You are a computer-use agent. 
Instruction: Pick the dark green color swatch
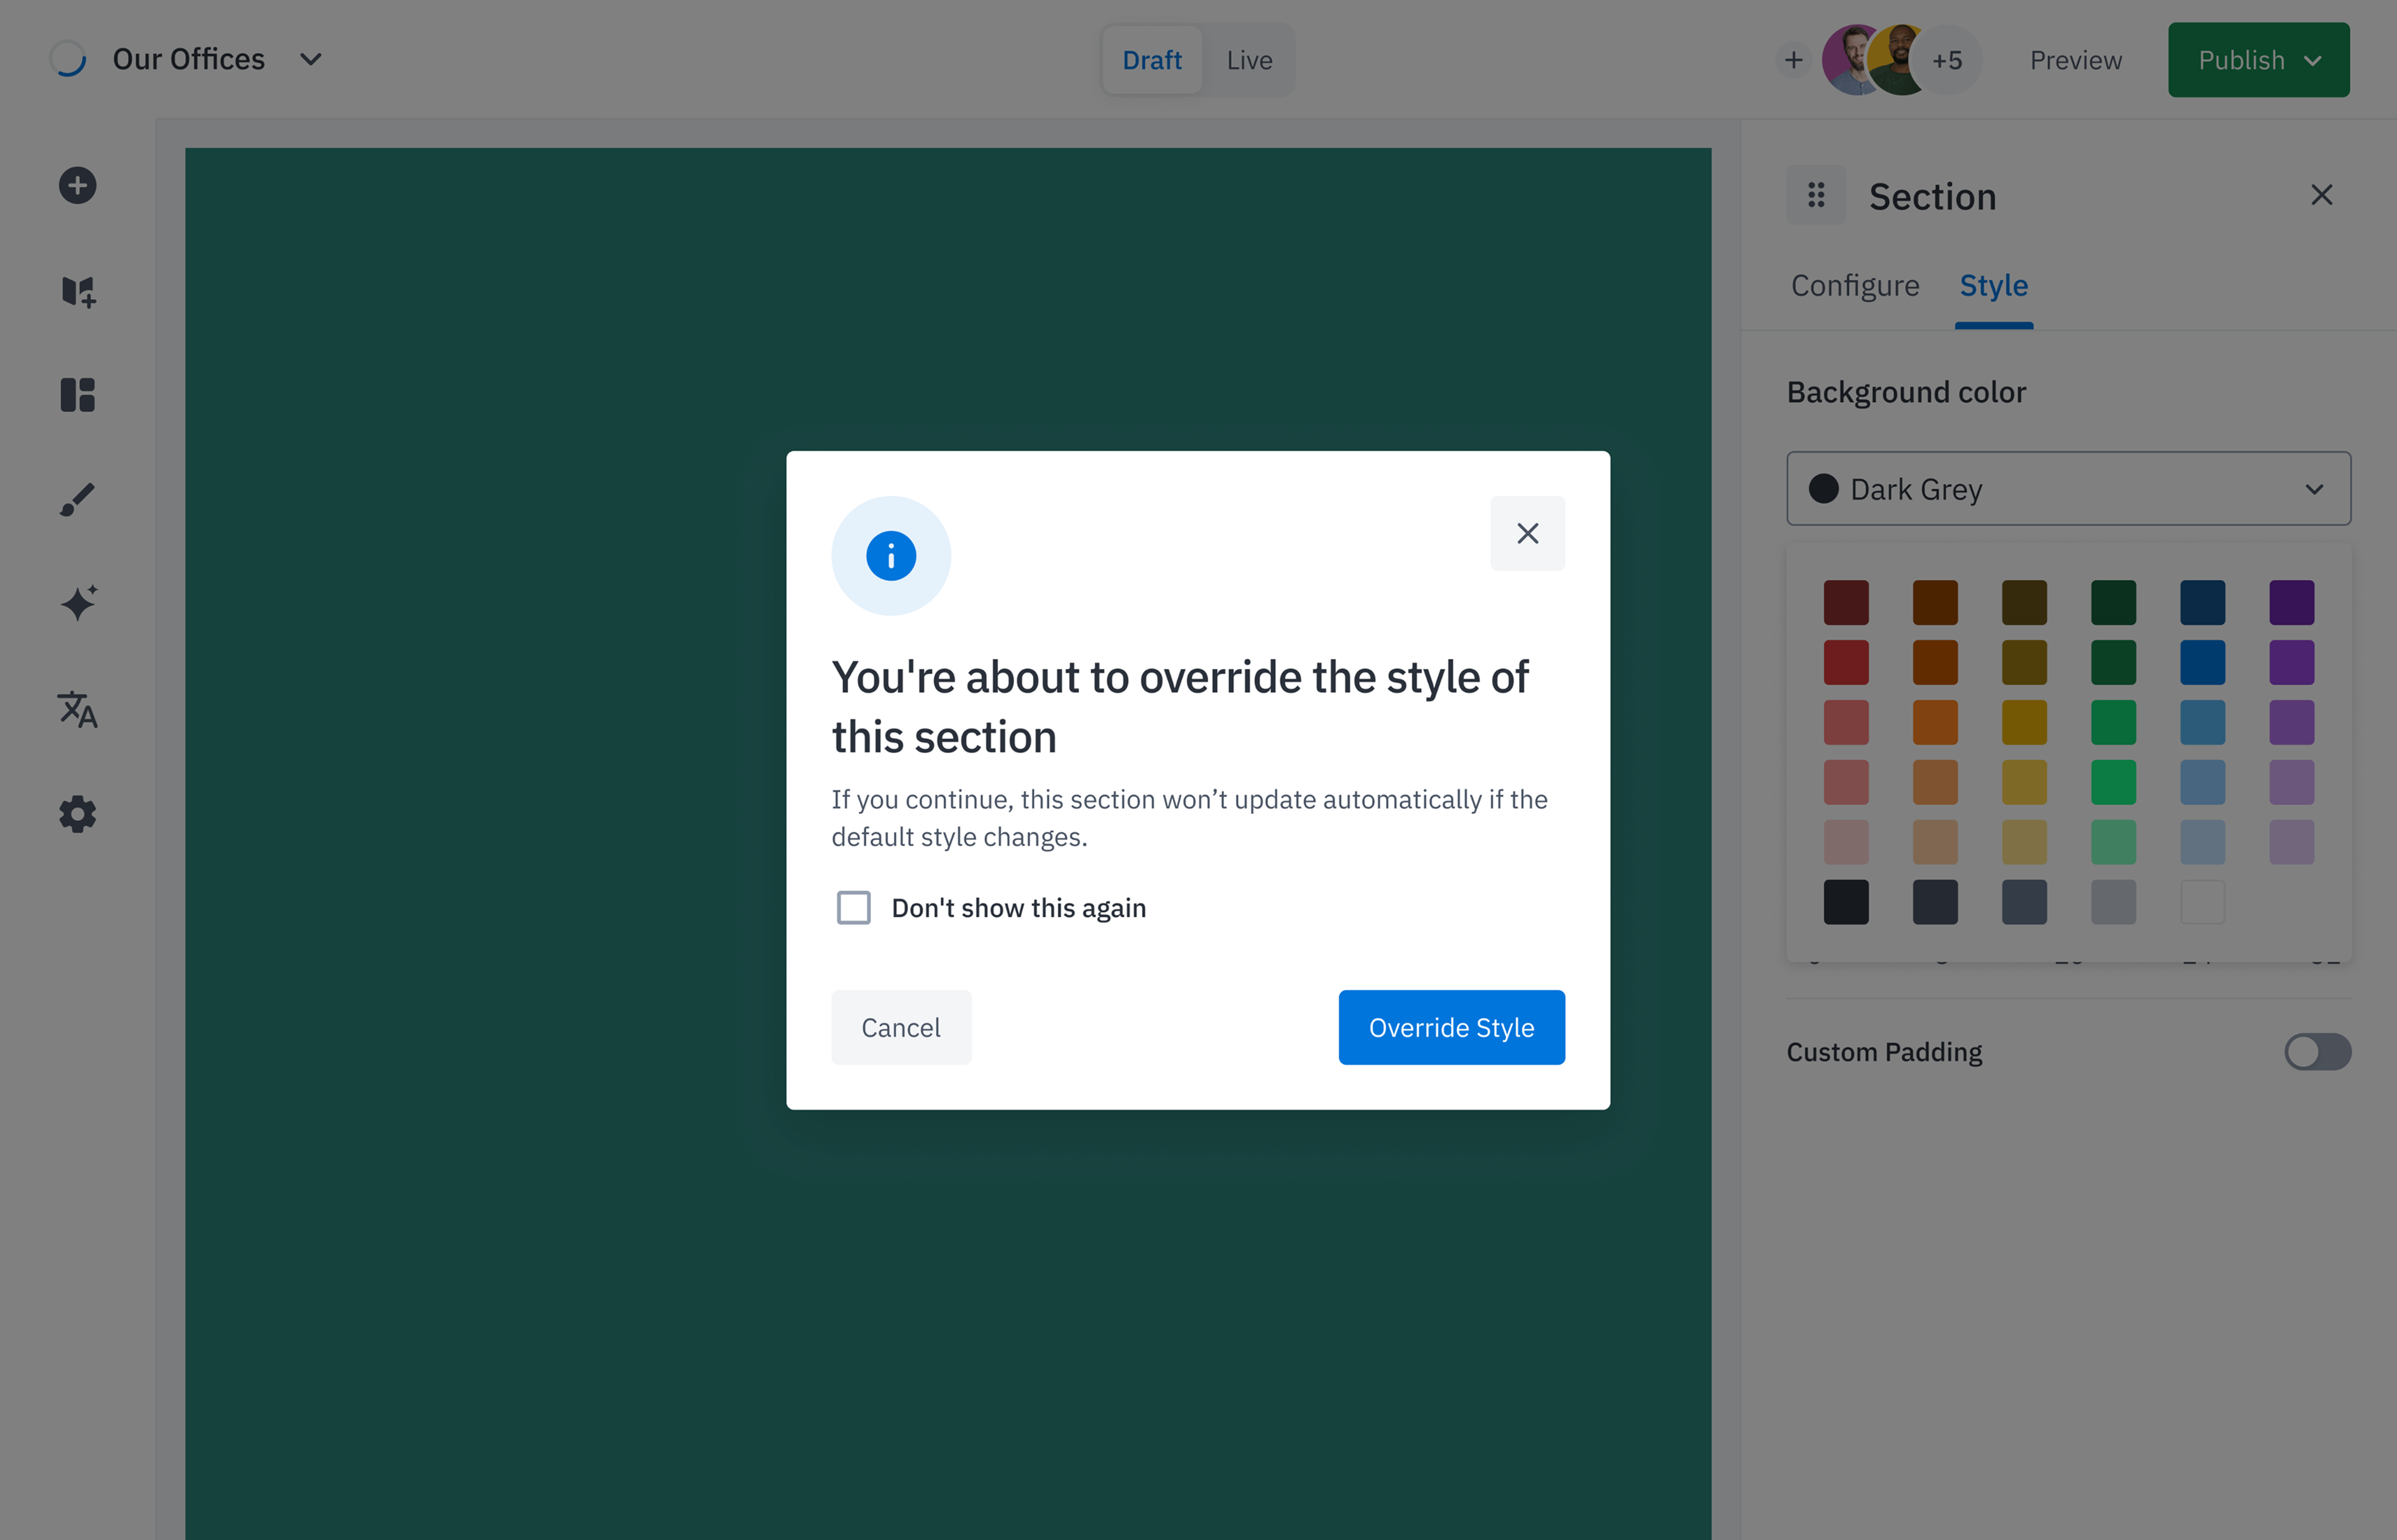pos(2114,602)
